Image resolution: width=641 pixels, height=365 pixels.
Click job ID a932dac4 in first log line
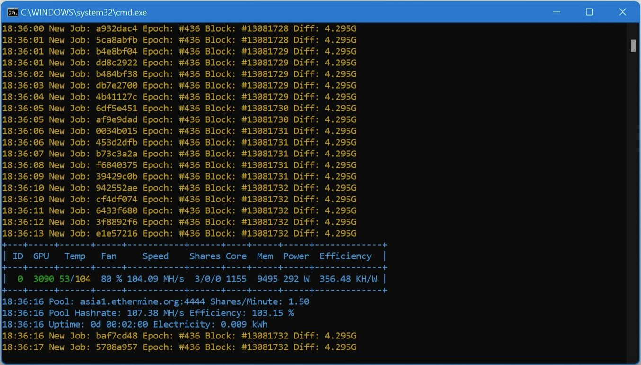point(116,28)
